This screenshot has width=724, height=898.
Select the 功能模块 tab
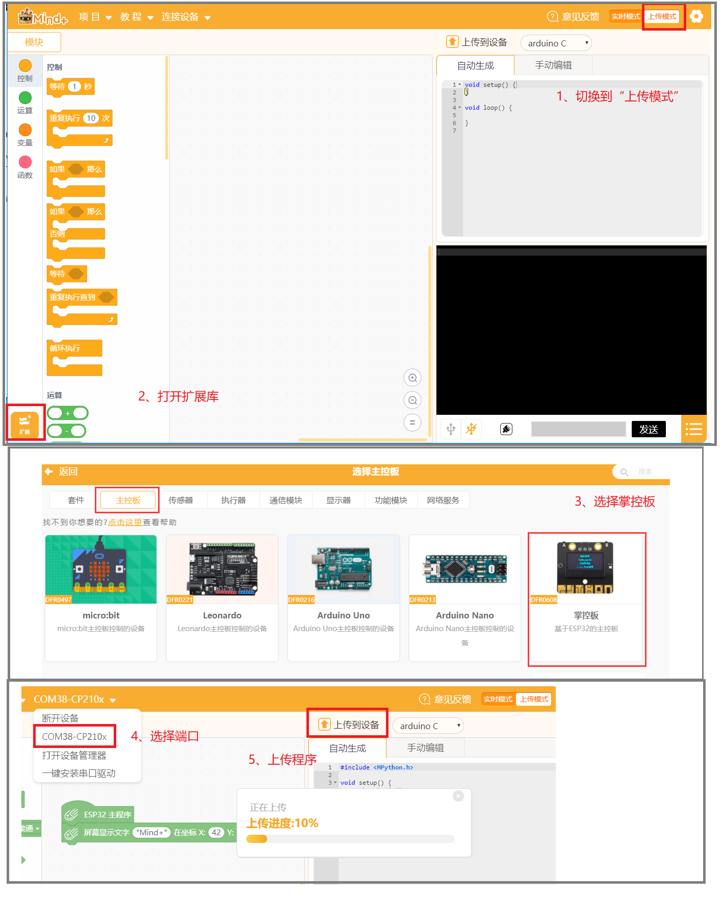pyautogui.click(x=391, y=500)
